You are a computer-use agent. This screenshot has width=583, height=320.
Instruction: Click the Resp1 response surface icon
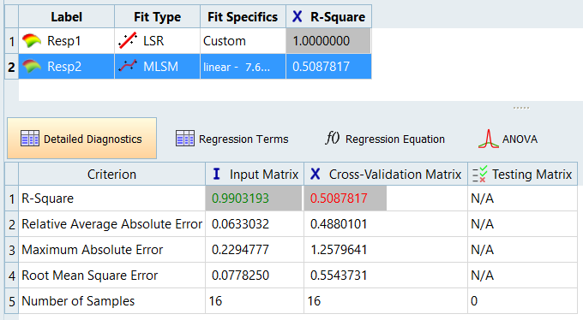32,40
